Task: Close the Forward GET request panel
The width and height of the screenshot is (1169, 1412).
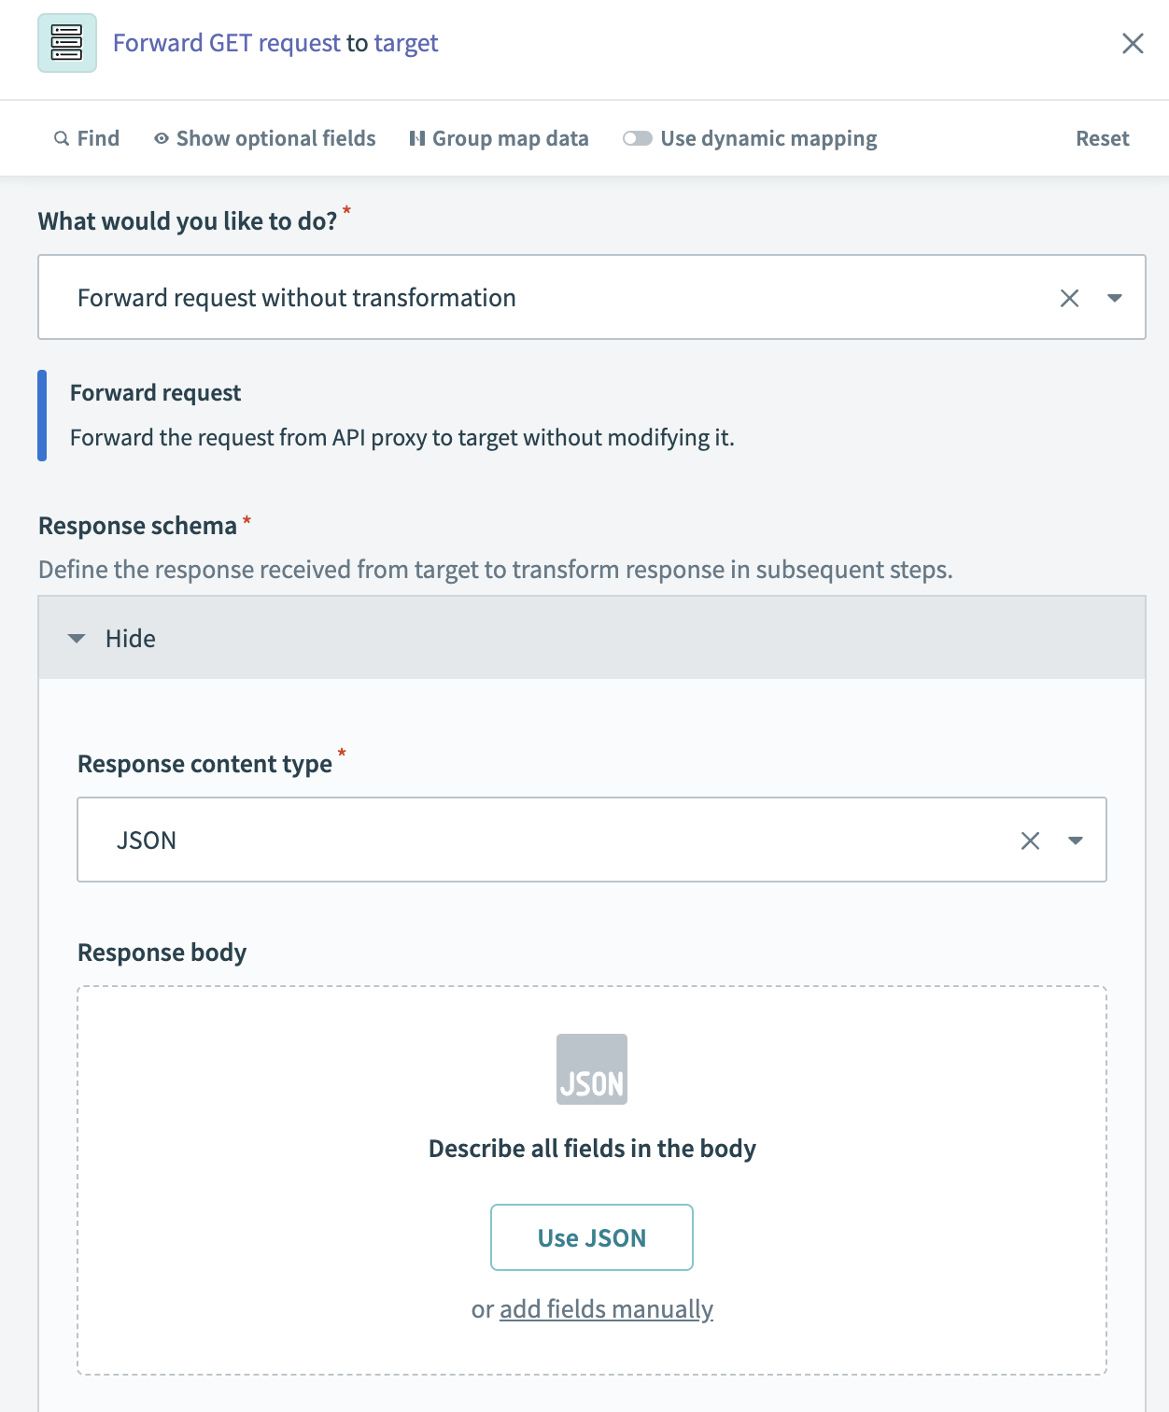Action: (1134, 42)
